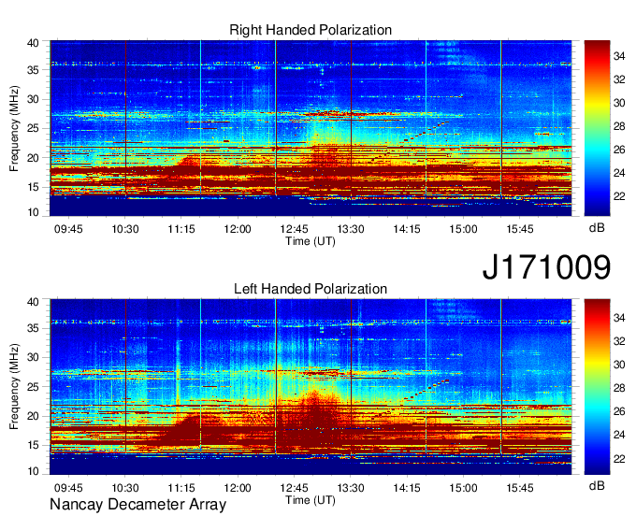Click the 30 MHz tick on Right Handed plot

tap(34, 99)
